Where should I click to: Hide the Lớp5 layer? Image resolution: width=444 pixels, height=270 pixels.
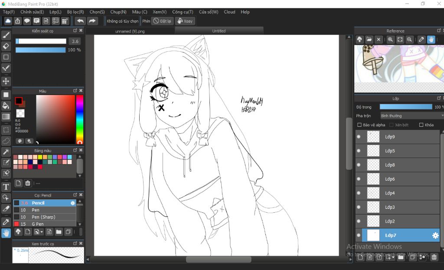point(359,151)
